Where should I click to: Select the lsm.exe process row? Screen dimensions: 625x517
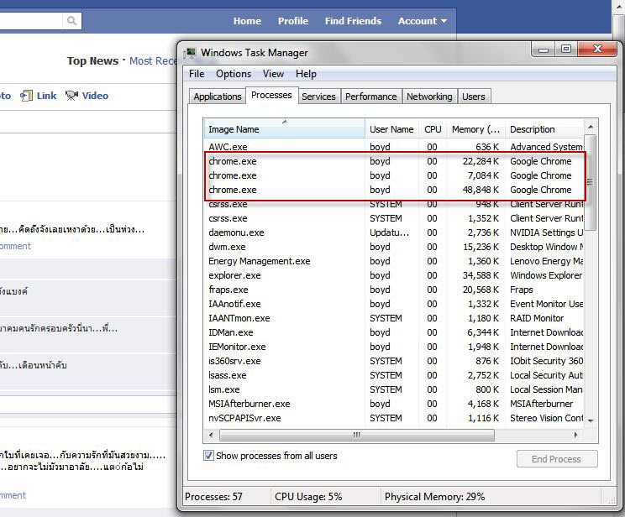pos(395,389)
